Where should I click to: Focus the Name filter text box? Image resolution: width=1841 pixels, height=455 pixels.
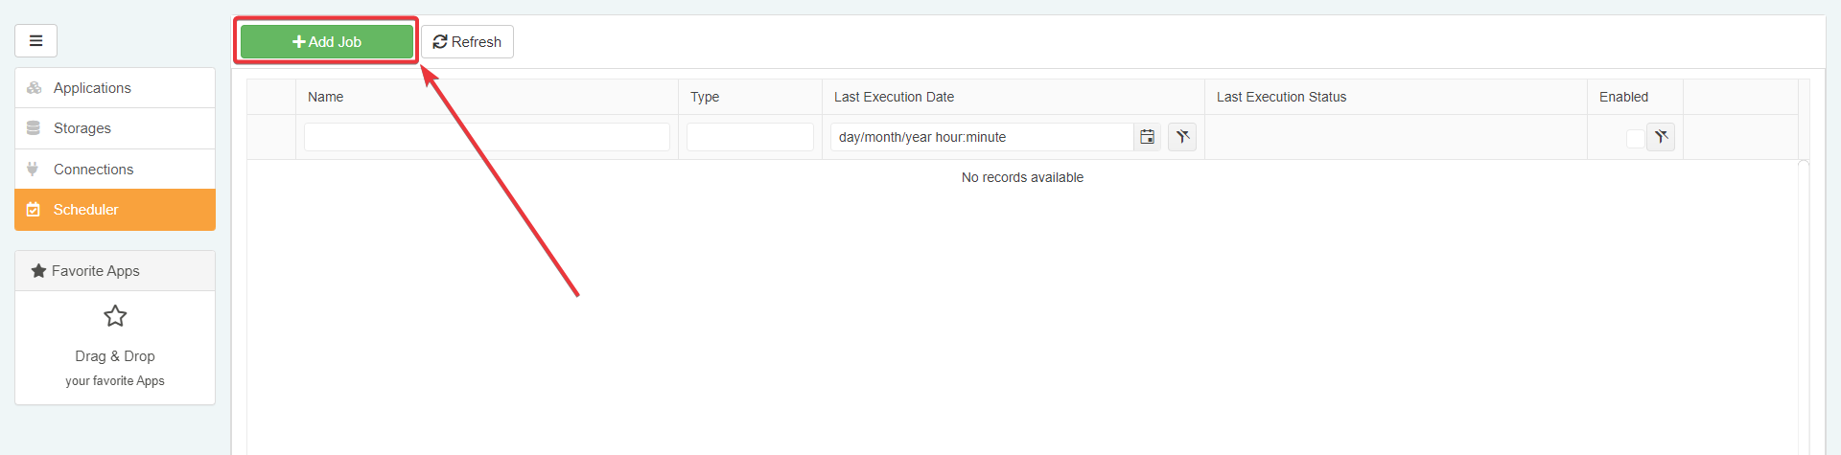pos(486,137)
